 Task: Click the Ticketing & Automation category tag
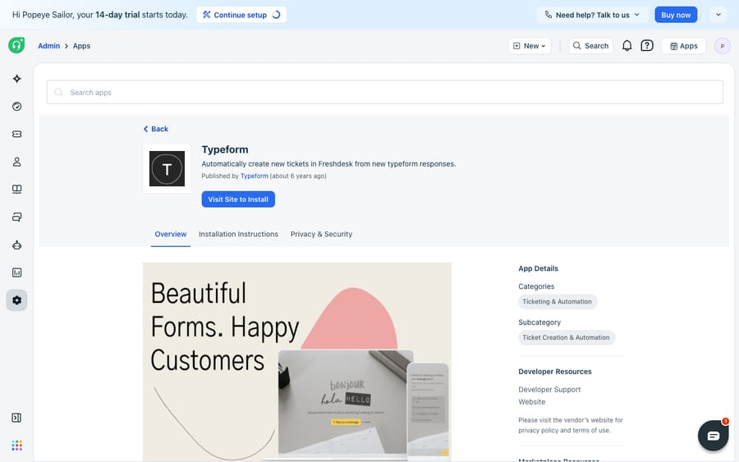click(557, 301)
